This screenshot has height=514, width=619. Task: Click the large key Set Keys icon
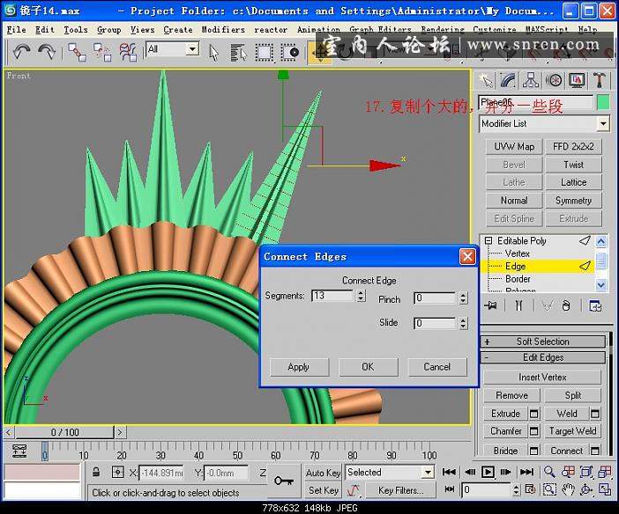(x=284, y=481)
